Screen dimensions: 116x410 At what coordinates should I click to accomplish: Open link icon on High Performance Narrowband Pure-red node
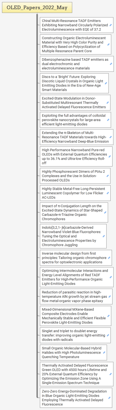pos(110,156)
